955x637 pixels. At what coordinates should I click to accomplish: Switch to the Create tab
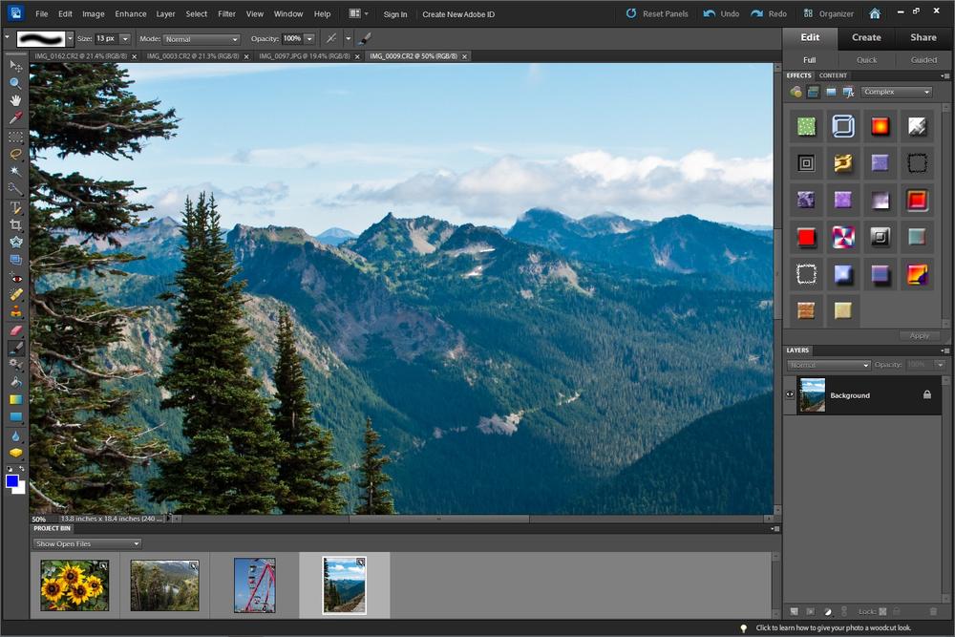[866, 37]
